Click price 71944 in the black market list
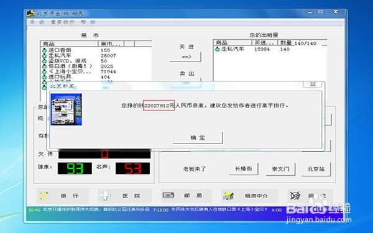The height and width of the screenshot is (233, 373). (108, 72)
